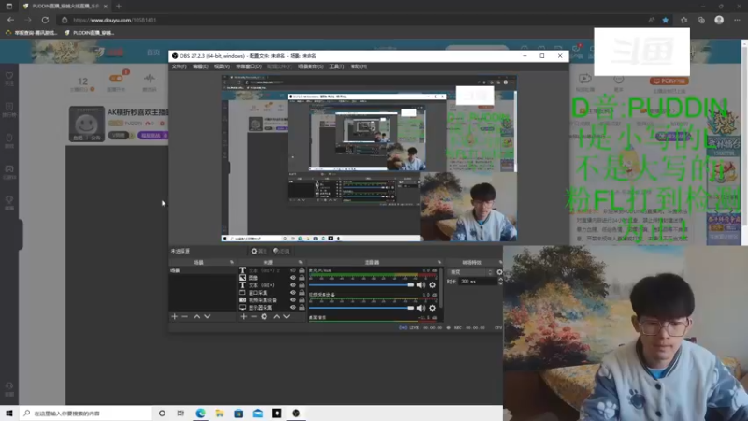Open Scenes panel dock menu icon
Viewport: 748px width, 421px height.
(x=232, y=263)
